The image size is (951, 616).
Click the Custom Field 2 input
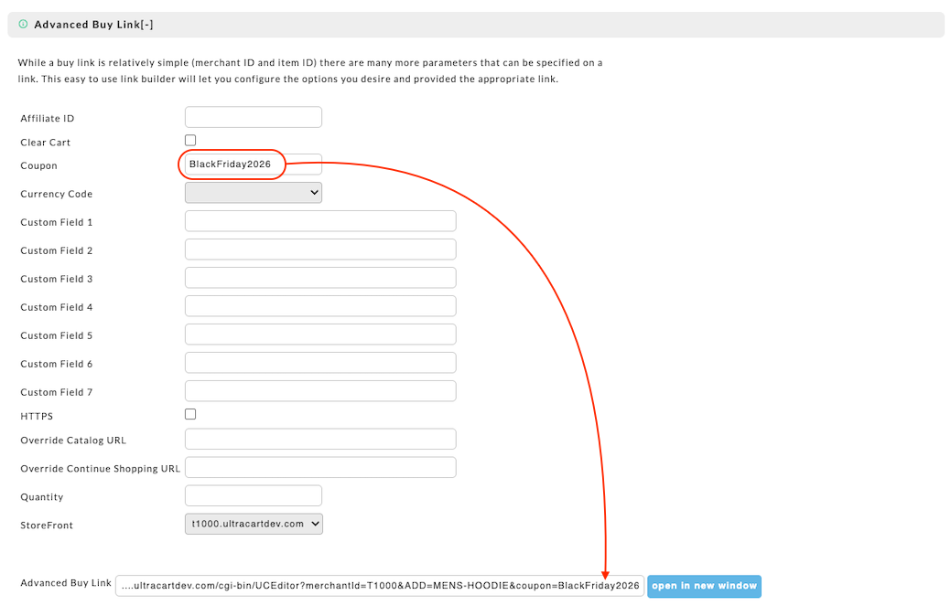[x=320, y=250]
